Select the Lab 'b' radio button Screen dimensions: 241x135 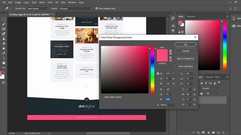178,84
